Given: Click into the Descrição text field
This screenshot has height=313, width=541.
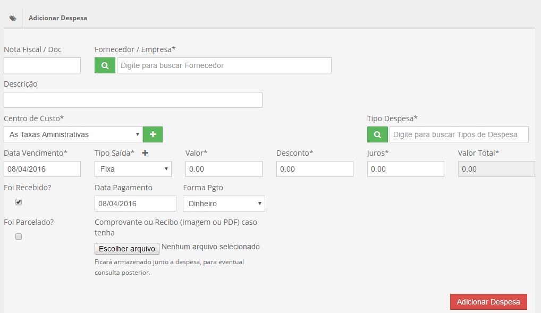Looking at the screenshot, I should [x=133, y=100].
